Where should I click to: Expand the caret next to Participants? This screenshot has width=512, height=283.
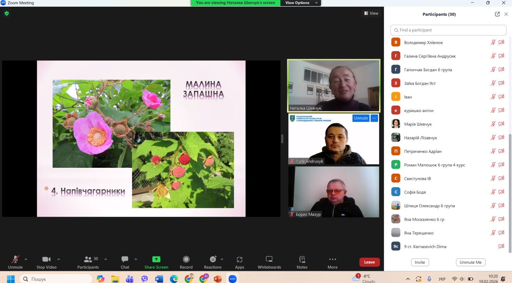point(106,259)
